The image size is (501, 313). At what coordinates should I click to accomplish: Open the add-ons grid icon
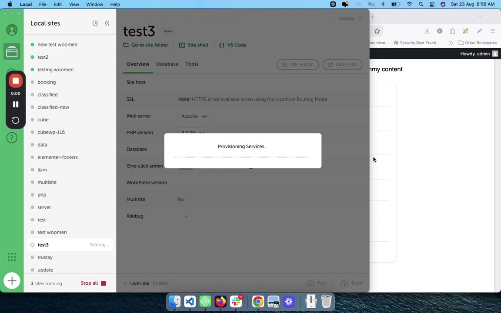click(12, 257)
